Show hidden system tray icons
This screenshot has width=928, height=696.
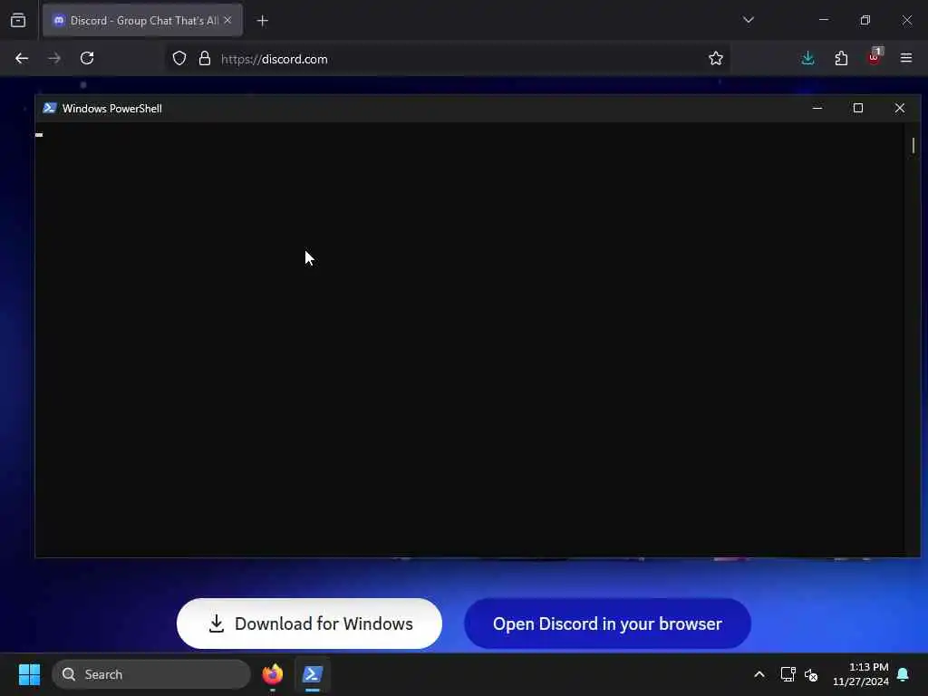(x=759, y=674)
